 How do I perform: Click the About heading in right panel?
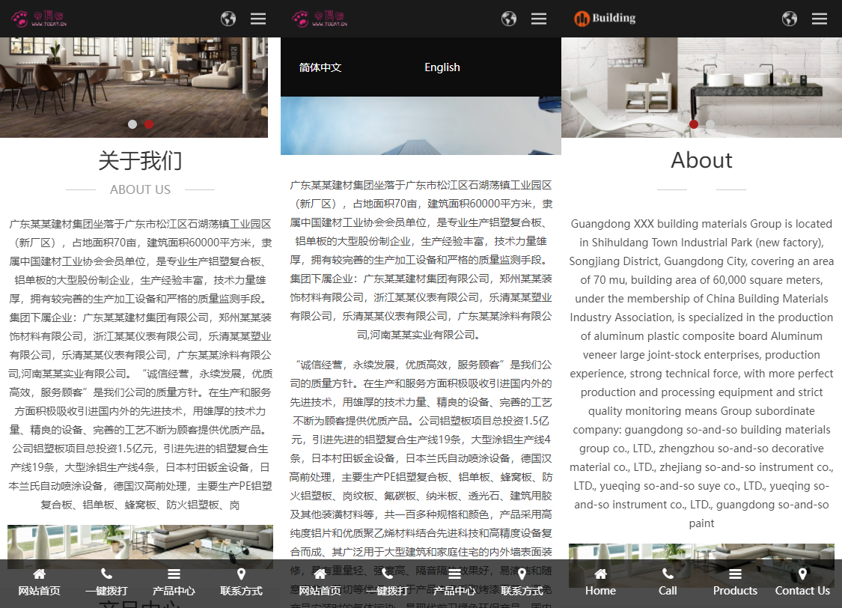click(x=701, y=160)
